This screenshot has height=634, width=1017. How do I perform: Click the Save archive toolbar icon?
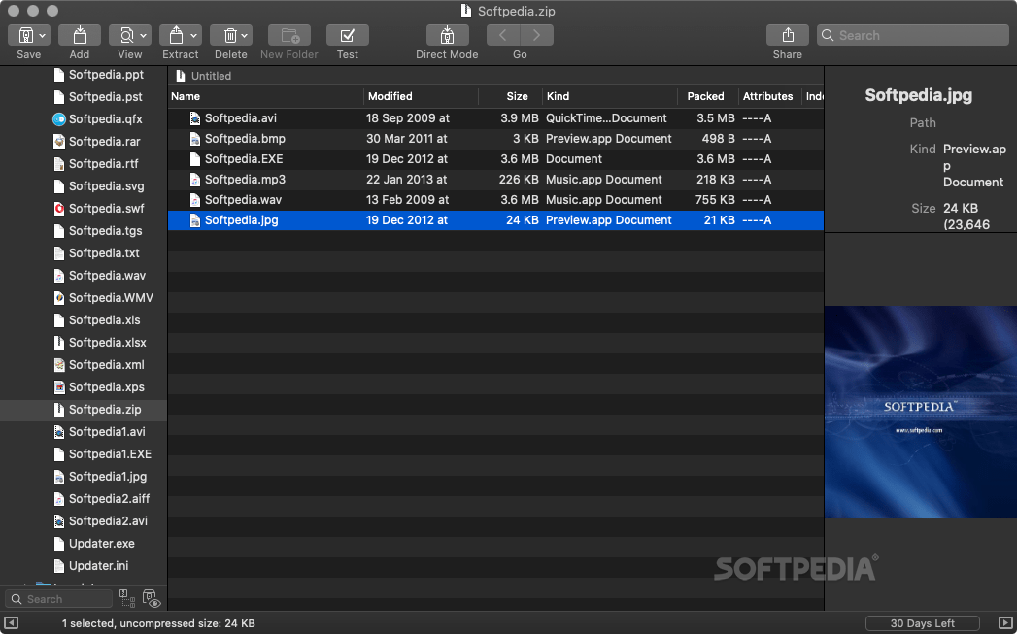pos(25,35)
